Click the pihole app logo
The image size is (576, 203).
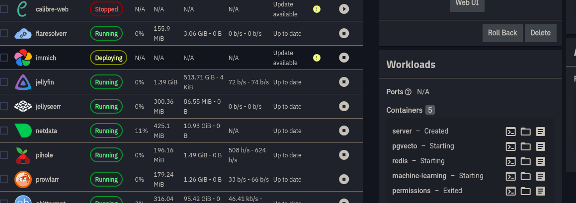(x=23, y=155)
